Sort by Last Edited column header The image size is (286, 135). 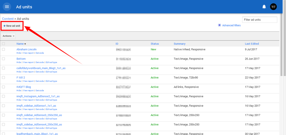coord(252,44)
